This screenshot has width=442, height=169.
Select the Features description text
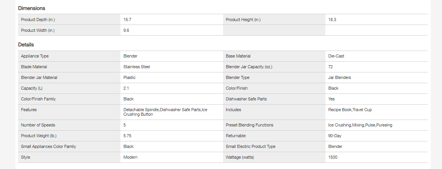pos(165,112)
